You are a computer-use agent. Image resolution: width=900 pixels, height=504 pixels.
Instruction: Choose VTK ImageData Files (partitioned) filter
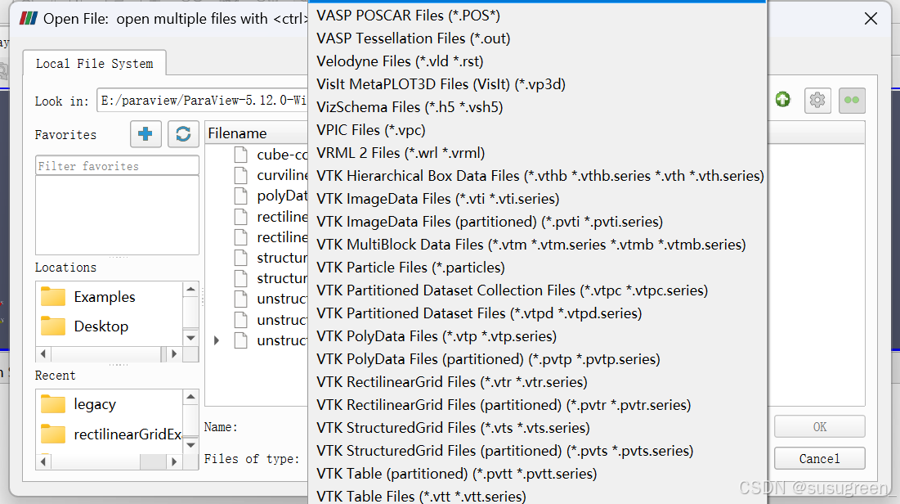click(537, 222)
